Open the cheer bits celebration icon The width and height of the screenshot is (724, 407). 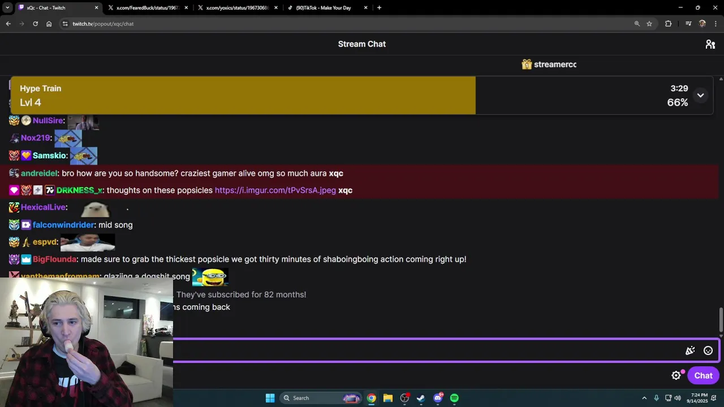pos(690,350)
